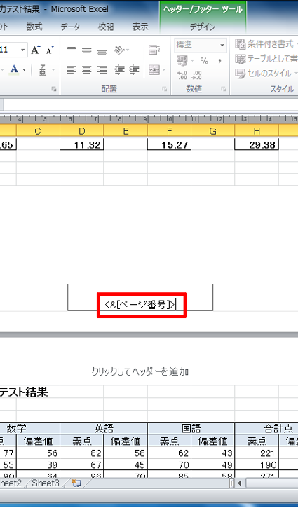Open the 数値 group dialog launcher
The width and height of the screenshot is (298, 508).
point(224,89)
